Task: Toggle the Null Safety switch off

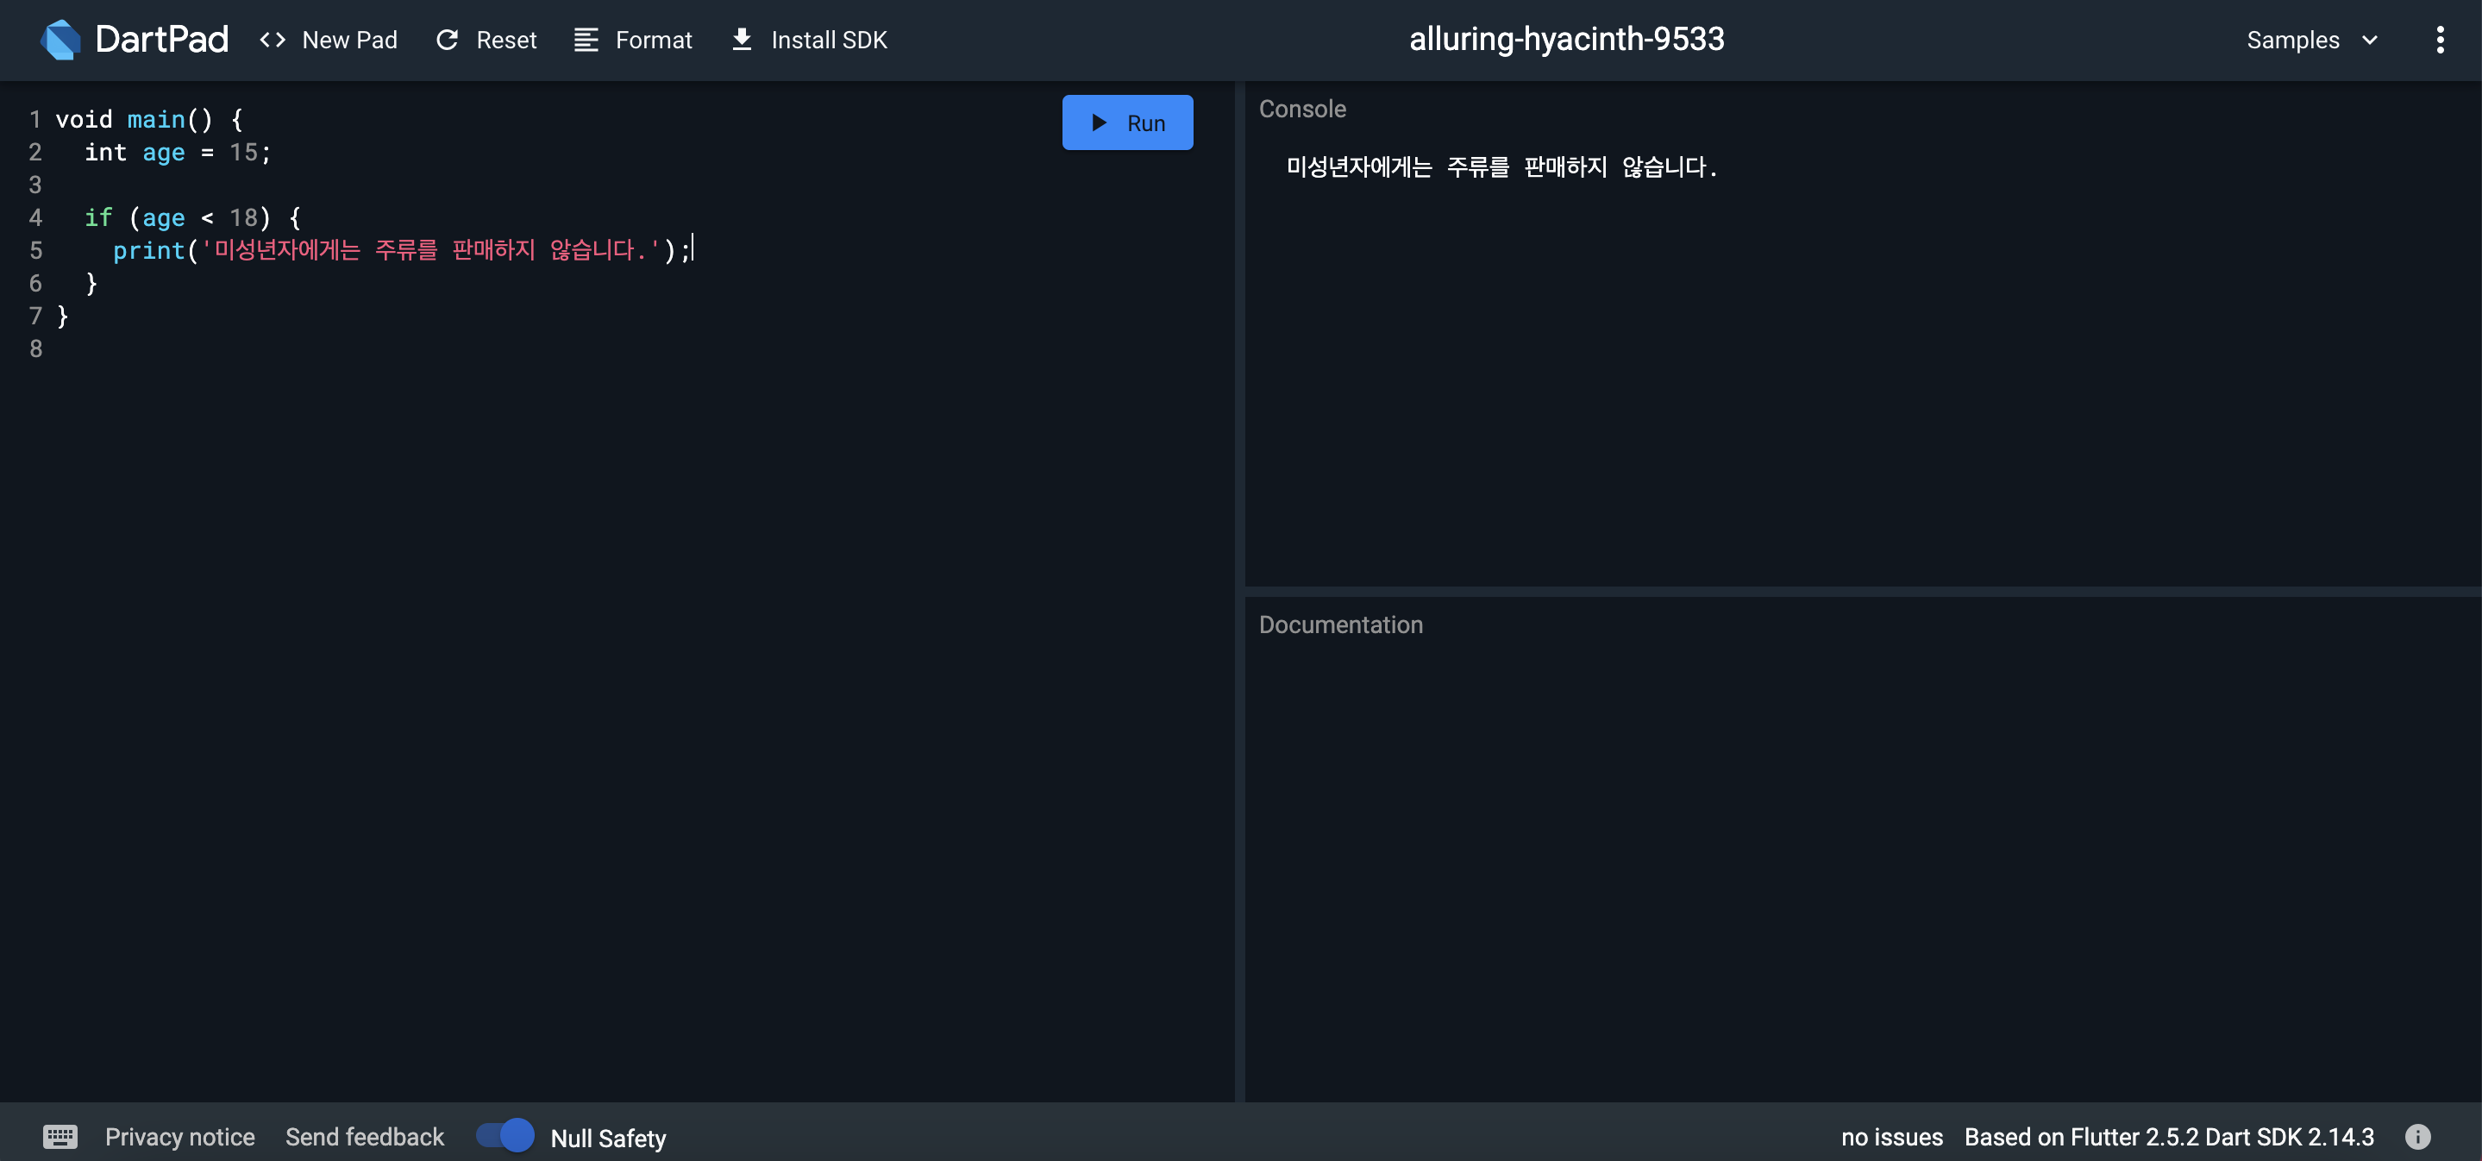Action: (x=505, y=1136)
